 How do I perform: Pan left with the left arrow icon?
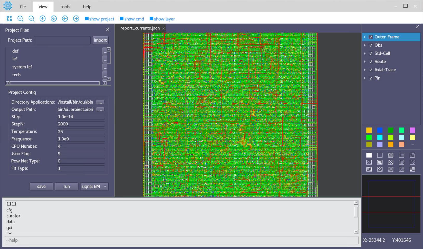click(x=65, y=19)
